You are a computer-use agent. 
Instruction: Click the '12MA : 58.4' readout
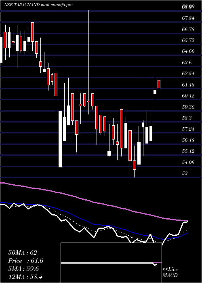pyautogui.click(x=25, y=277)
